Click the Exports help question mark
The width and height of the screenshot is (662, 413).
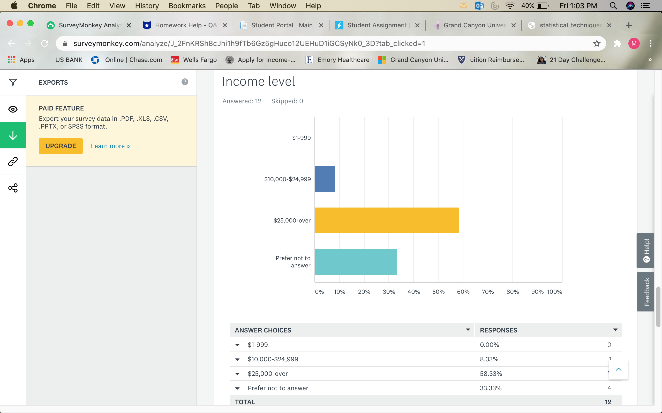pos(185,82)
